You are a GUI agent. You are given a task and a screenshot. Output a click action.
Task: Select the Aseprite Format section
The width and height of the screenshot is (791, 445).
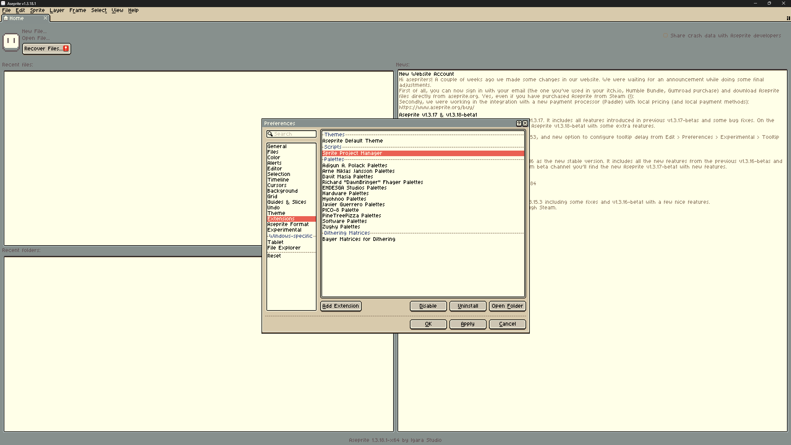291,224
